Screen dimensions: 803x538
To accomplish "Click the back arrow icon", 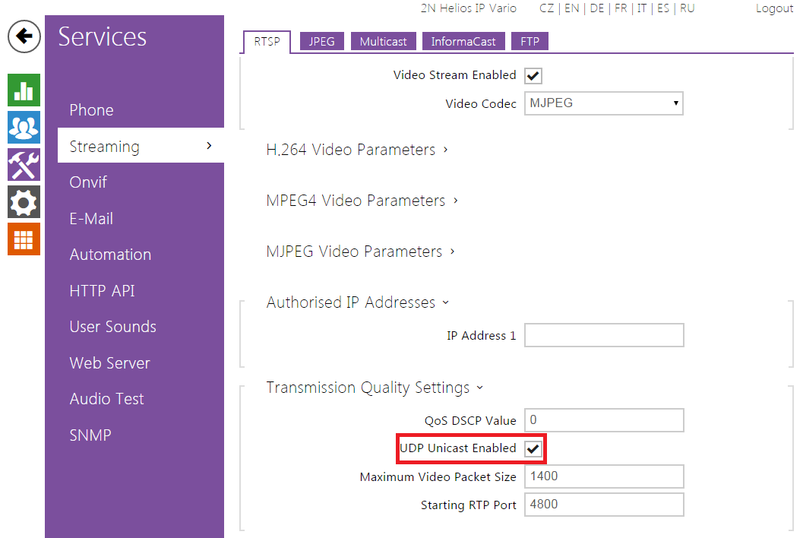I will point(24,36).
